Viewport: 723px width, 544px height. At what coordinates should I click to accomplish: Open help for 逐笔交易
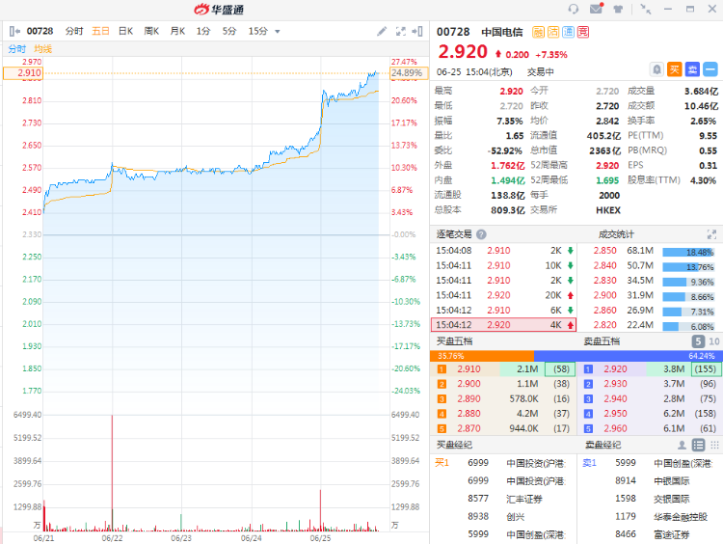click(x=481, y=234)
